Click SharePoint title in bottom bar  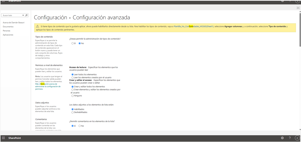[x=15, y=138]
